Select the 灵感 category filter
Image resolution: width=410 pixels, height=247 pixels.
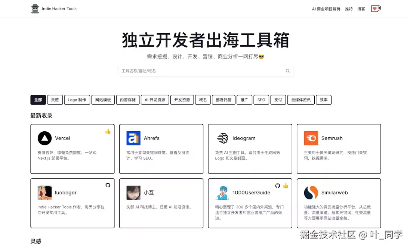(55, 100)
